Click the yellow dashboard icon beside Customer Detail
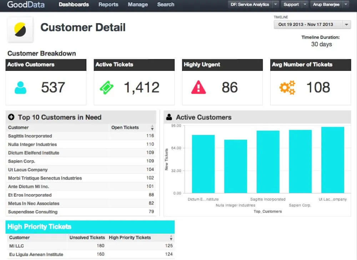This screenshot has width=357, height=260. 20,28
